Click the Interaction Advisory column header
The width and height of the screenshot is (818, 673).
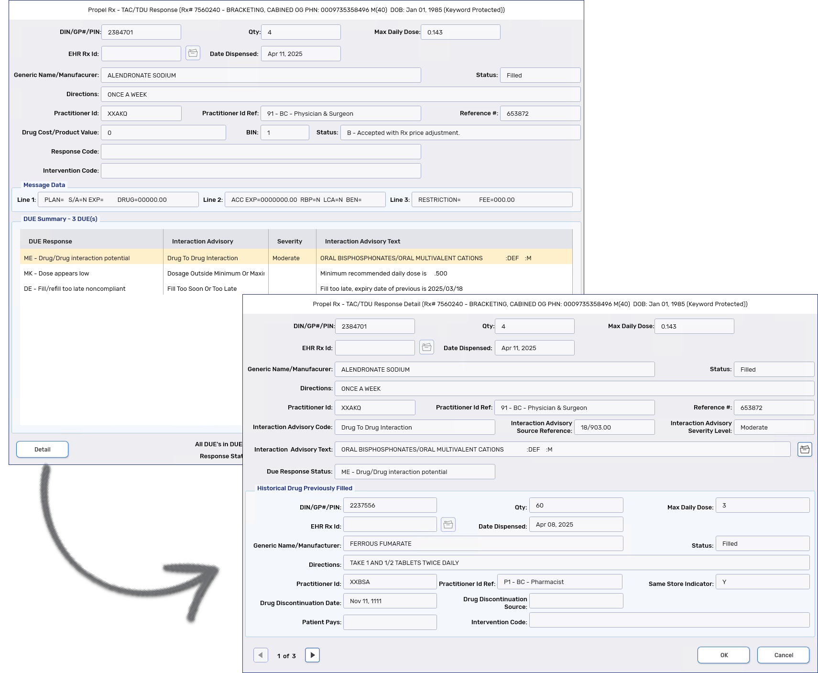click(203, 242)
